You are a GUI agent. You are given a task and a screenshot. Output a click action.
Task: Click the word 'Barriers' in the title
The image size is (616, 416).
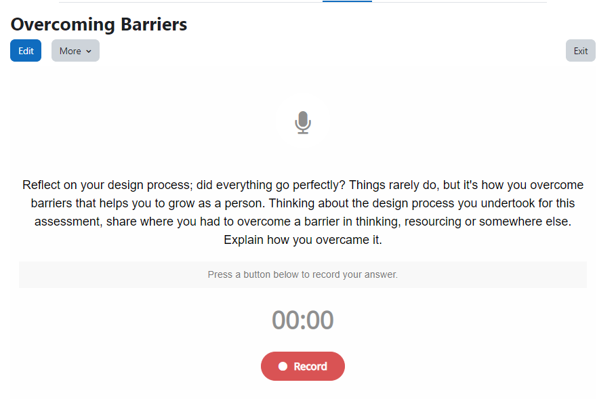pyautogui.click(x=154, y=24)
